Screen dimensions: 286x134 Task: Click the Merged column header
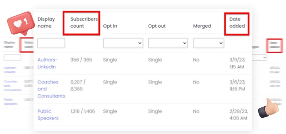202,26
